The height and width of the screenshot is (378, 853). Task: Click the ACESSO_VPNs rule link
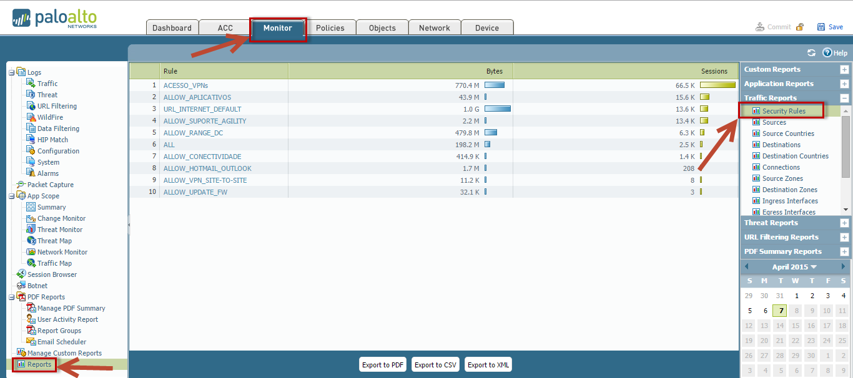[185, 85]
